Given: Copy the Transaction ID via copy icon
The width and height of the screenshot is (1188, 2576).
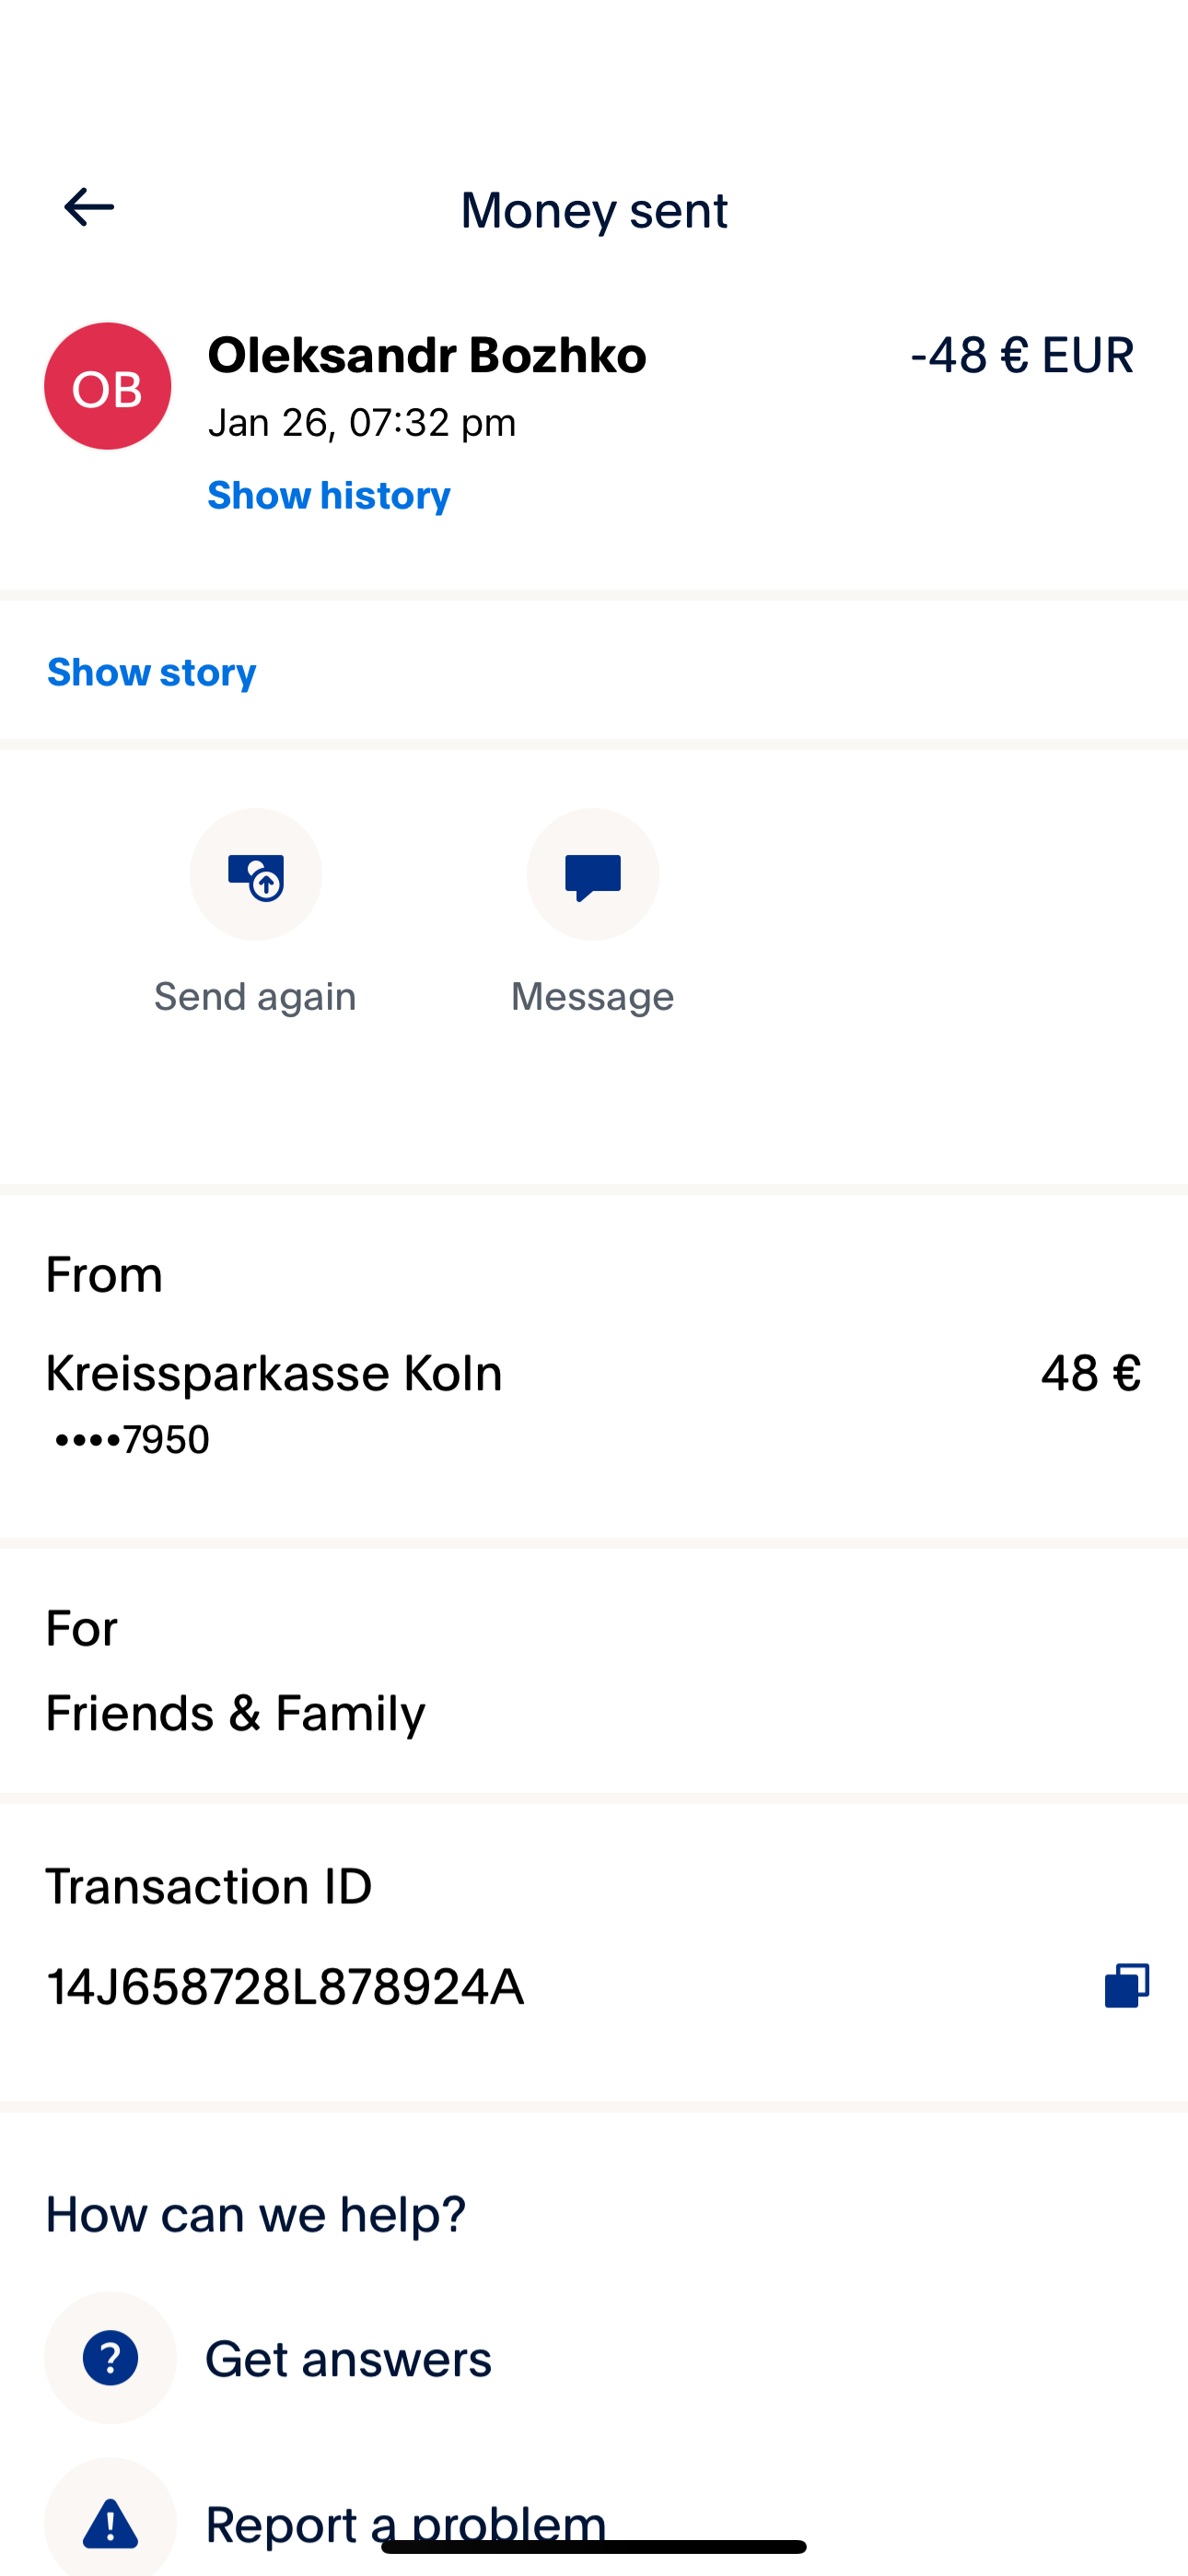Looking at the screenshot, I should coord(1126,1985).
